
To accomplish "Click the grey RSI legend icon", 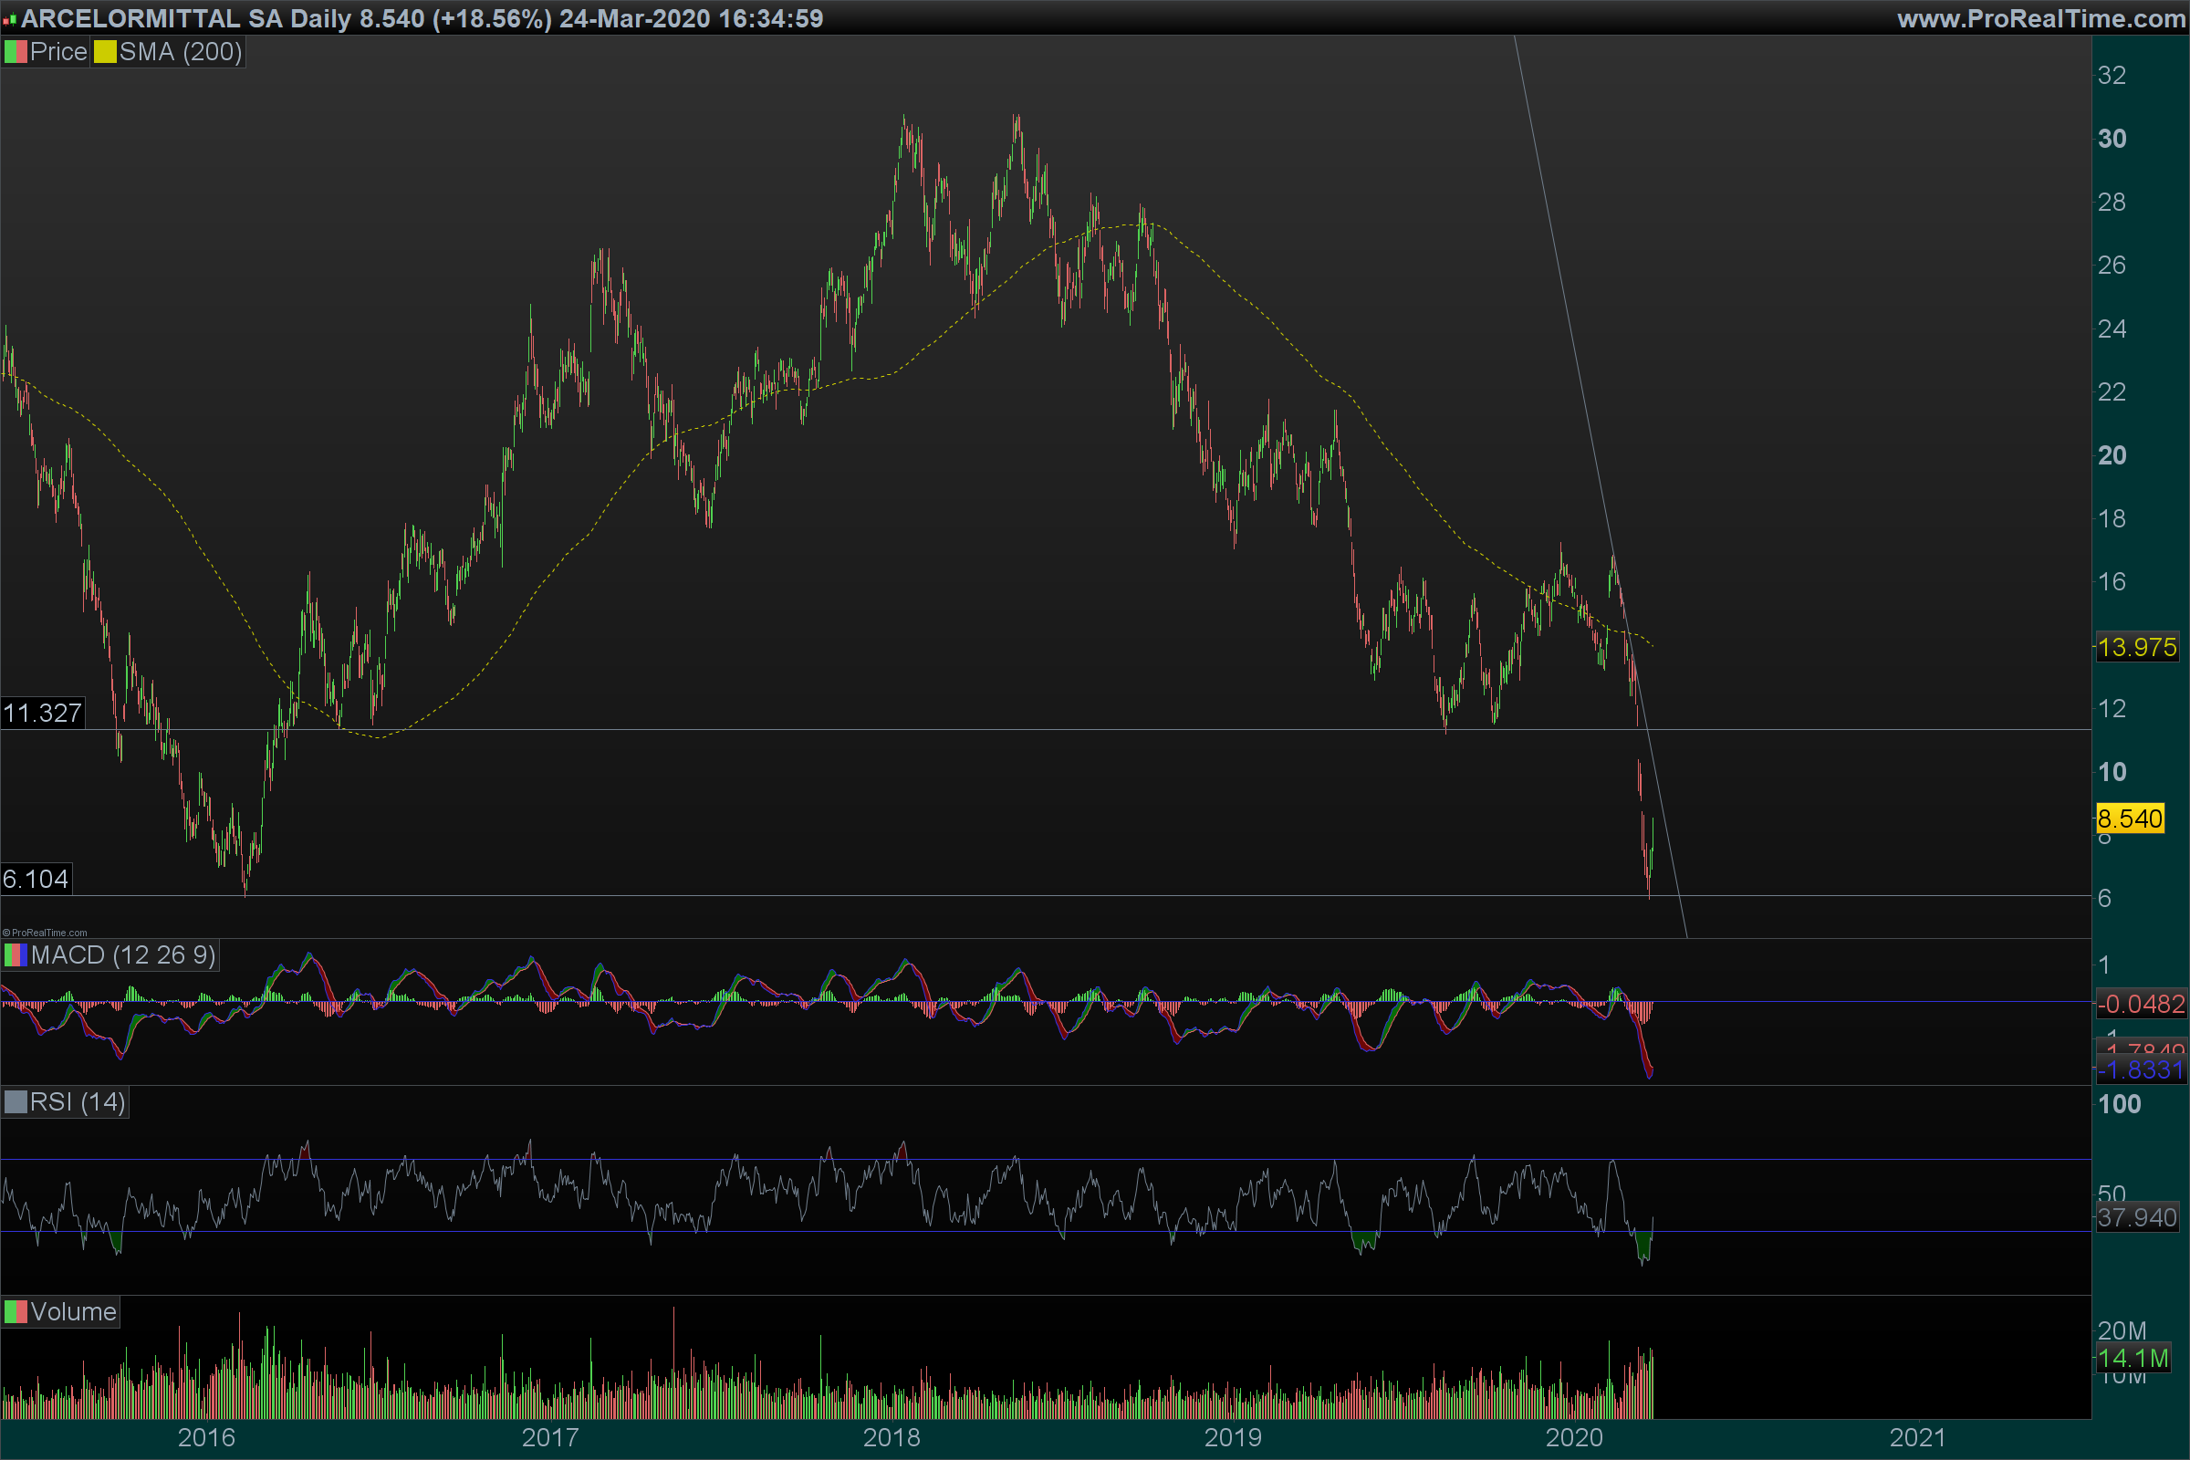I will (15, 1102).
